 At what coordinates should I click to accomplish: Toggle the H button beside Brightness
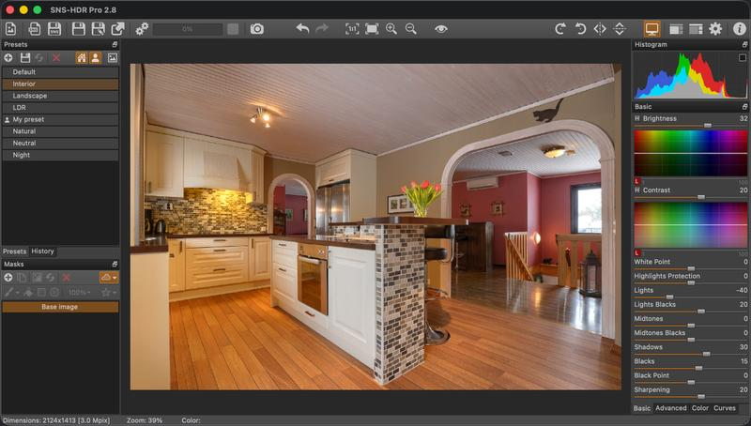[637, 118]
